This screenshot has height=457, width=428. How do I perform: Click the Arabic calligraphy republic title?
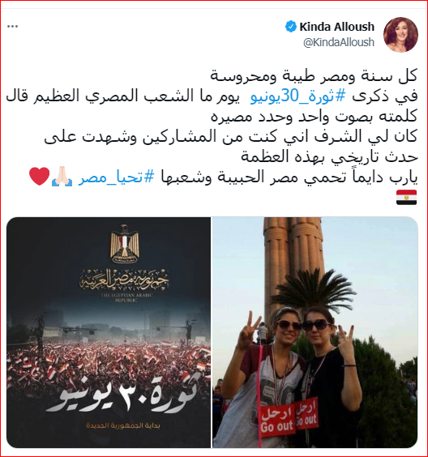125,280
